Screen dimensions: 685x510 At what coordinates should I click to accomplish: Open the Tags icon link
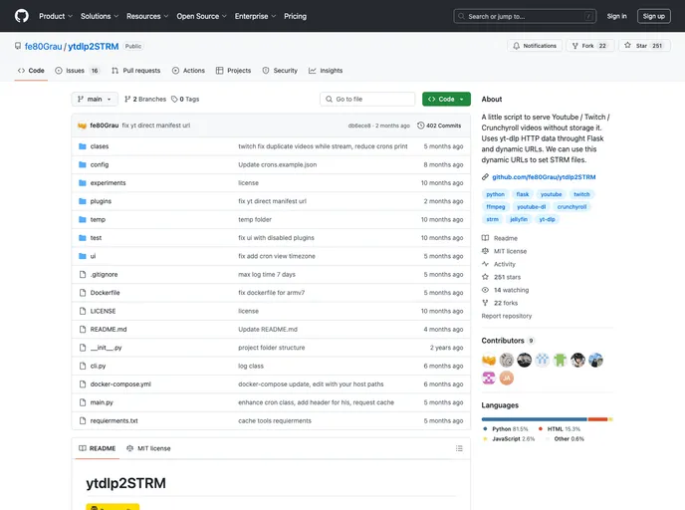pos(175,100)
